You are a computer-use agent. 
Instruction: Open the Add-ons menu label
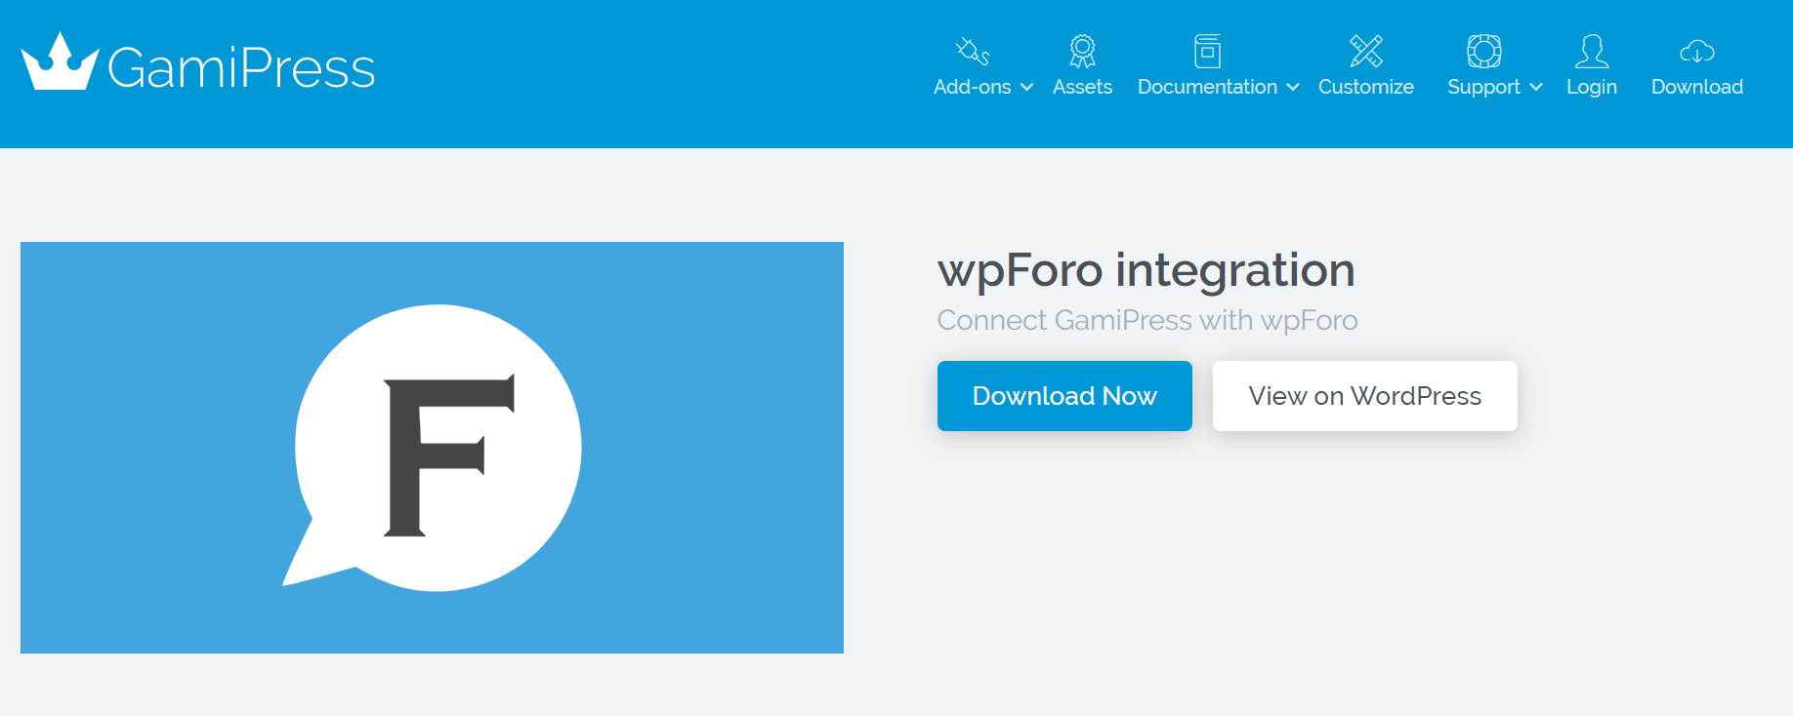coord(972,87)
